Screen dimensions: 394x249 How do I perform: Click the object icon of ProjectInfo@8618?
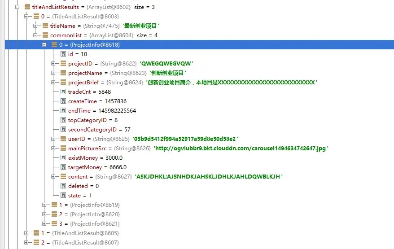[x=54, y=45]
